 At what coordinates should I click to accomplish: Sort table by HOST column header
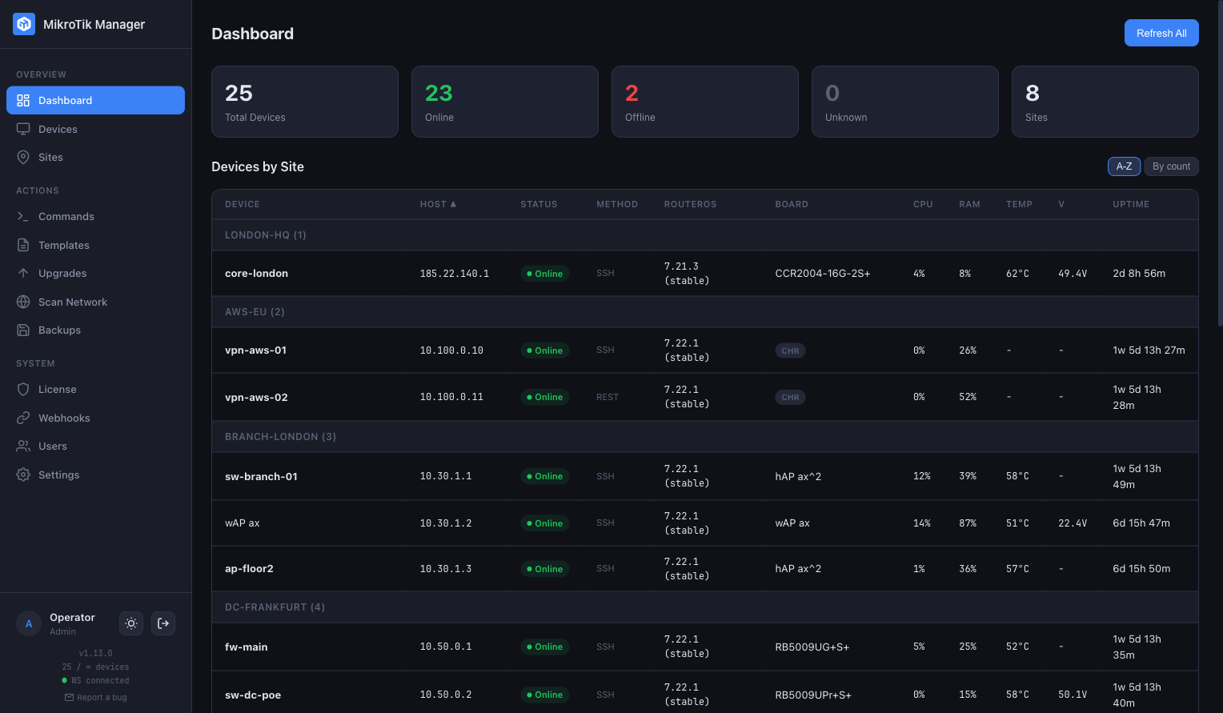coord(438,204)
